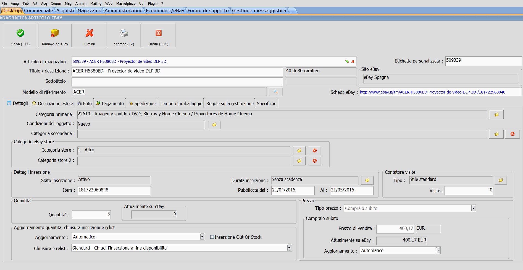Open the Specifiche tab
Viewport: 523px width, 270px height.
coord(267,103)
